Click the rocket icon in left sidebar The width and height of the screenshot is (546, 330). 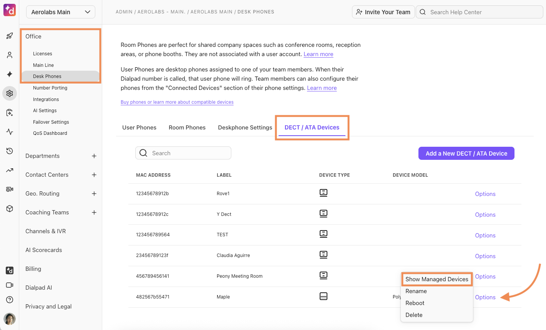click(10, 36)
